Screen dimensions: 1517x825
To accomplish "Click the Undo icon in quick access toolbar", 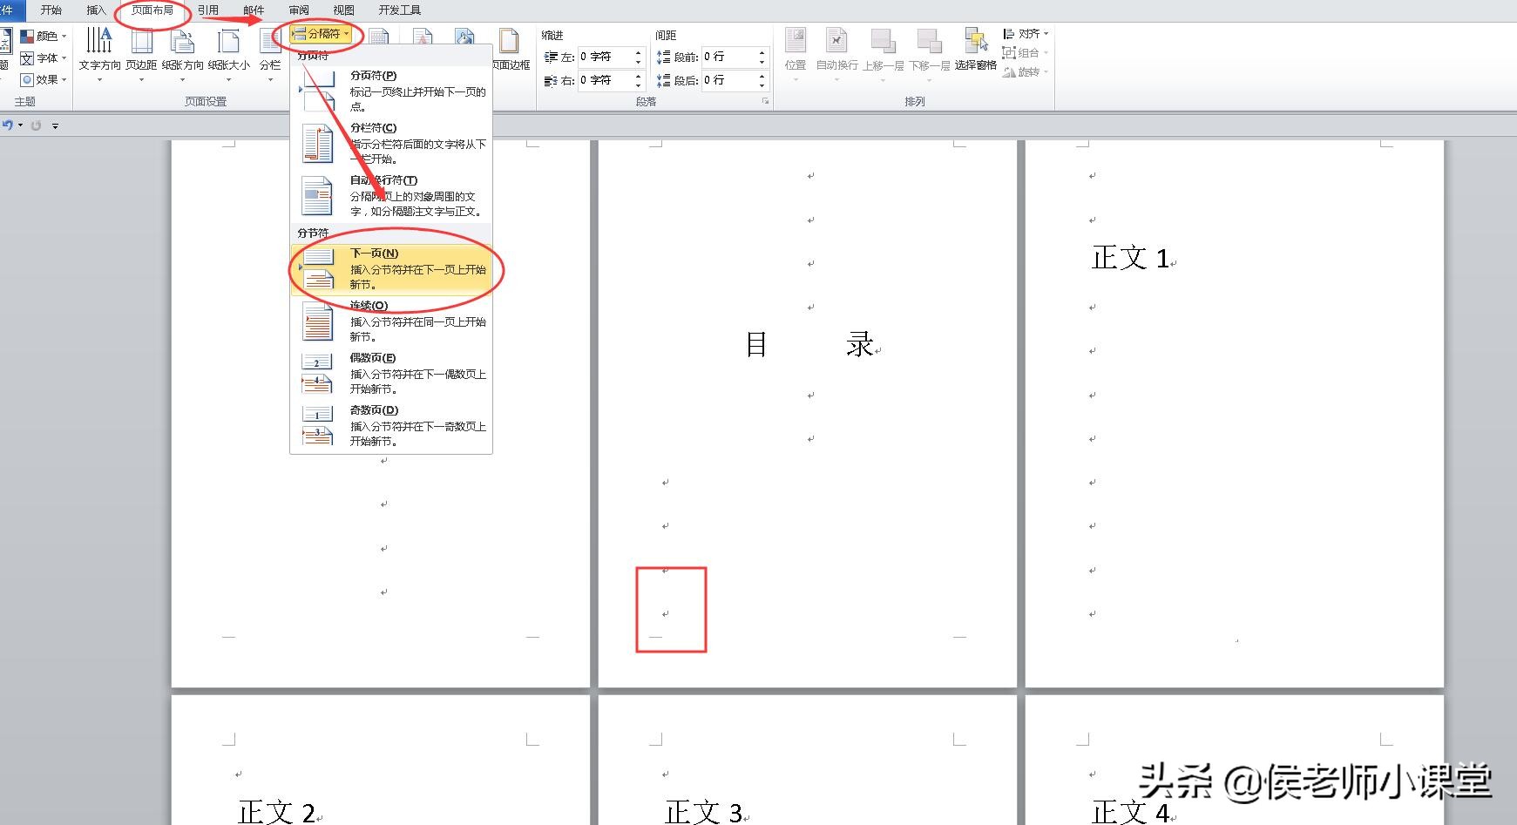I will [8, 125].
